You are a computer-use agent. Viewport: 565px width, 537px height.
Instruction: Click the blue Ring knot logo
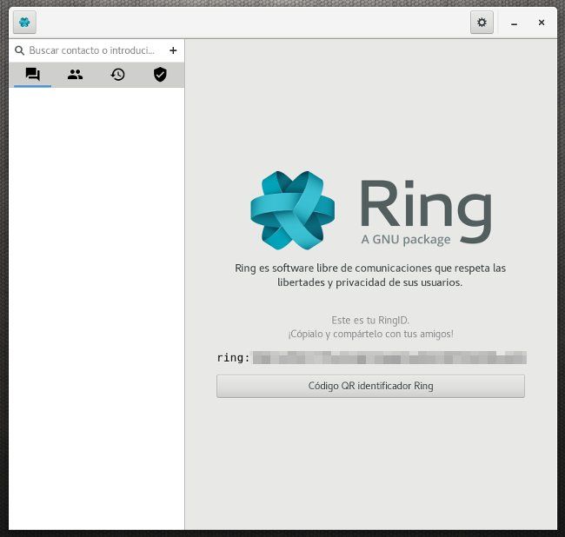click(x=292, y=209)
